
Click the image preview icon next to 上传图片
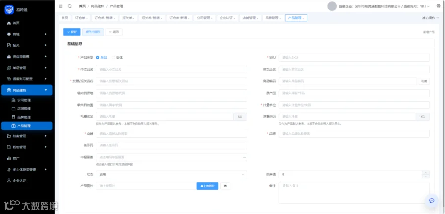(x=225, y=186)
